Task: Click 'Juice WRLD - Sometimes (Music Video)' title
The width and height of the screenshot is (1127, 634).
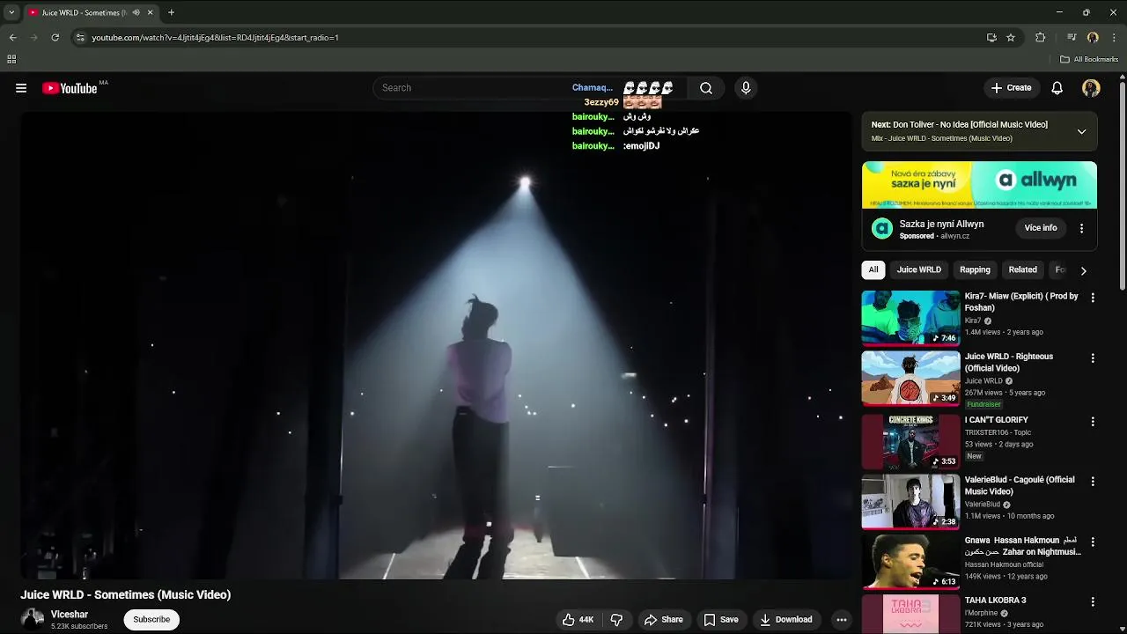Action: (126, 595)
